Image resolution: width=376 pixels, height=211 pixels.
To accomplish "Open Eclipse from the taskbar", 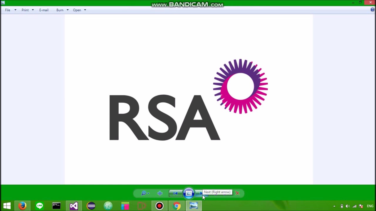I will [x=91, y=206].
